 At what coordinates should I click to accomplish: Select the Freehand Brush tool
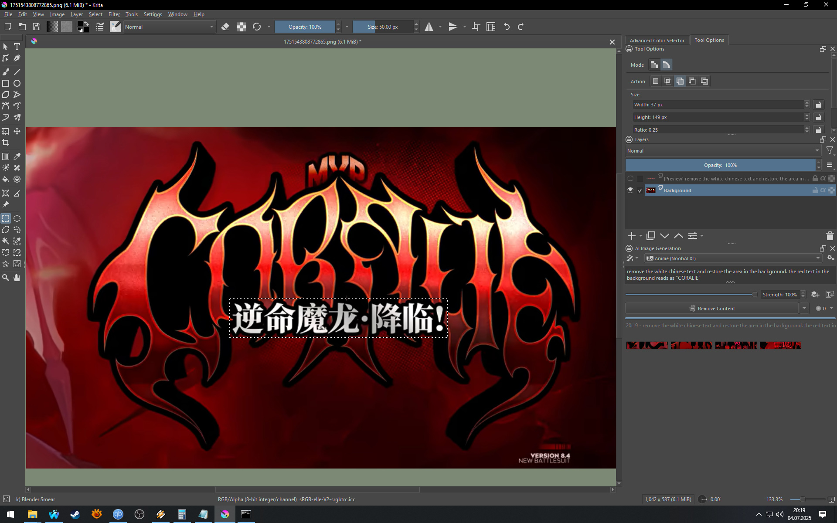point(6,72)
